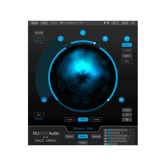Click the 95Hz LFE frequency field
166x166 pixels.
pos(127,61)
